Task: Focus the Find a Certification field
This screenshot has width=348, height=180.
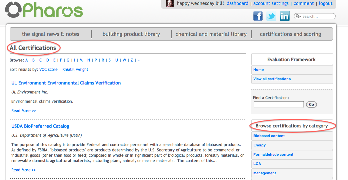Action: [x=278, y=104]
